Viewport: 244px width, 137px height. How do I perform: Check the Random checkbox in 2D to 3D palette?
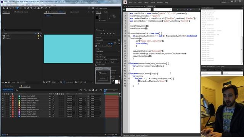point(100,73)
